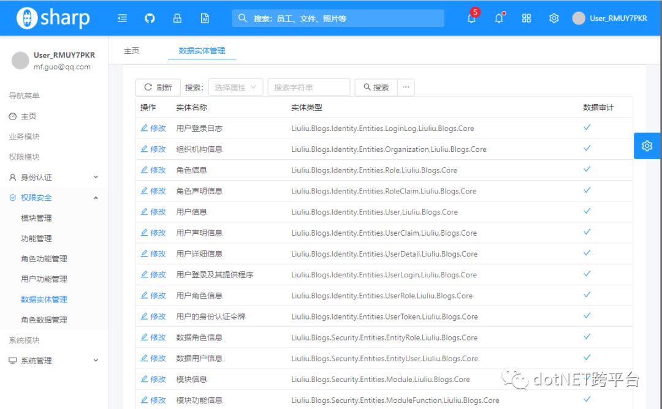
Task: Click the User_RMUY7PKR name in the header
Action: (618, 18)
